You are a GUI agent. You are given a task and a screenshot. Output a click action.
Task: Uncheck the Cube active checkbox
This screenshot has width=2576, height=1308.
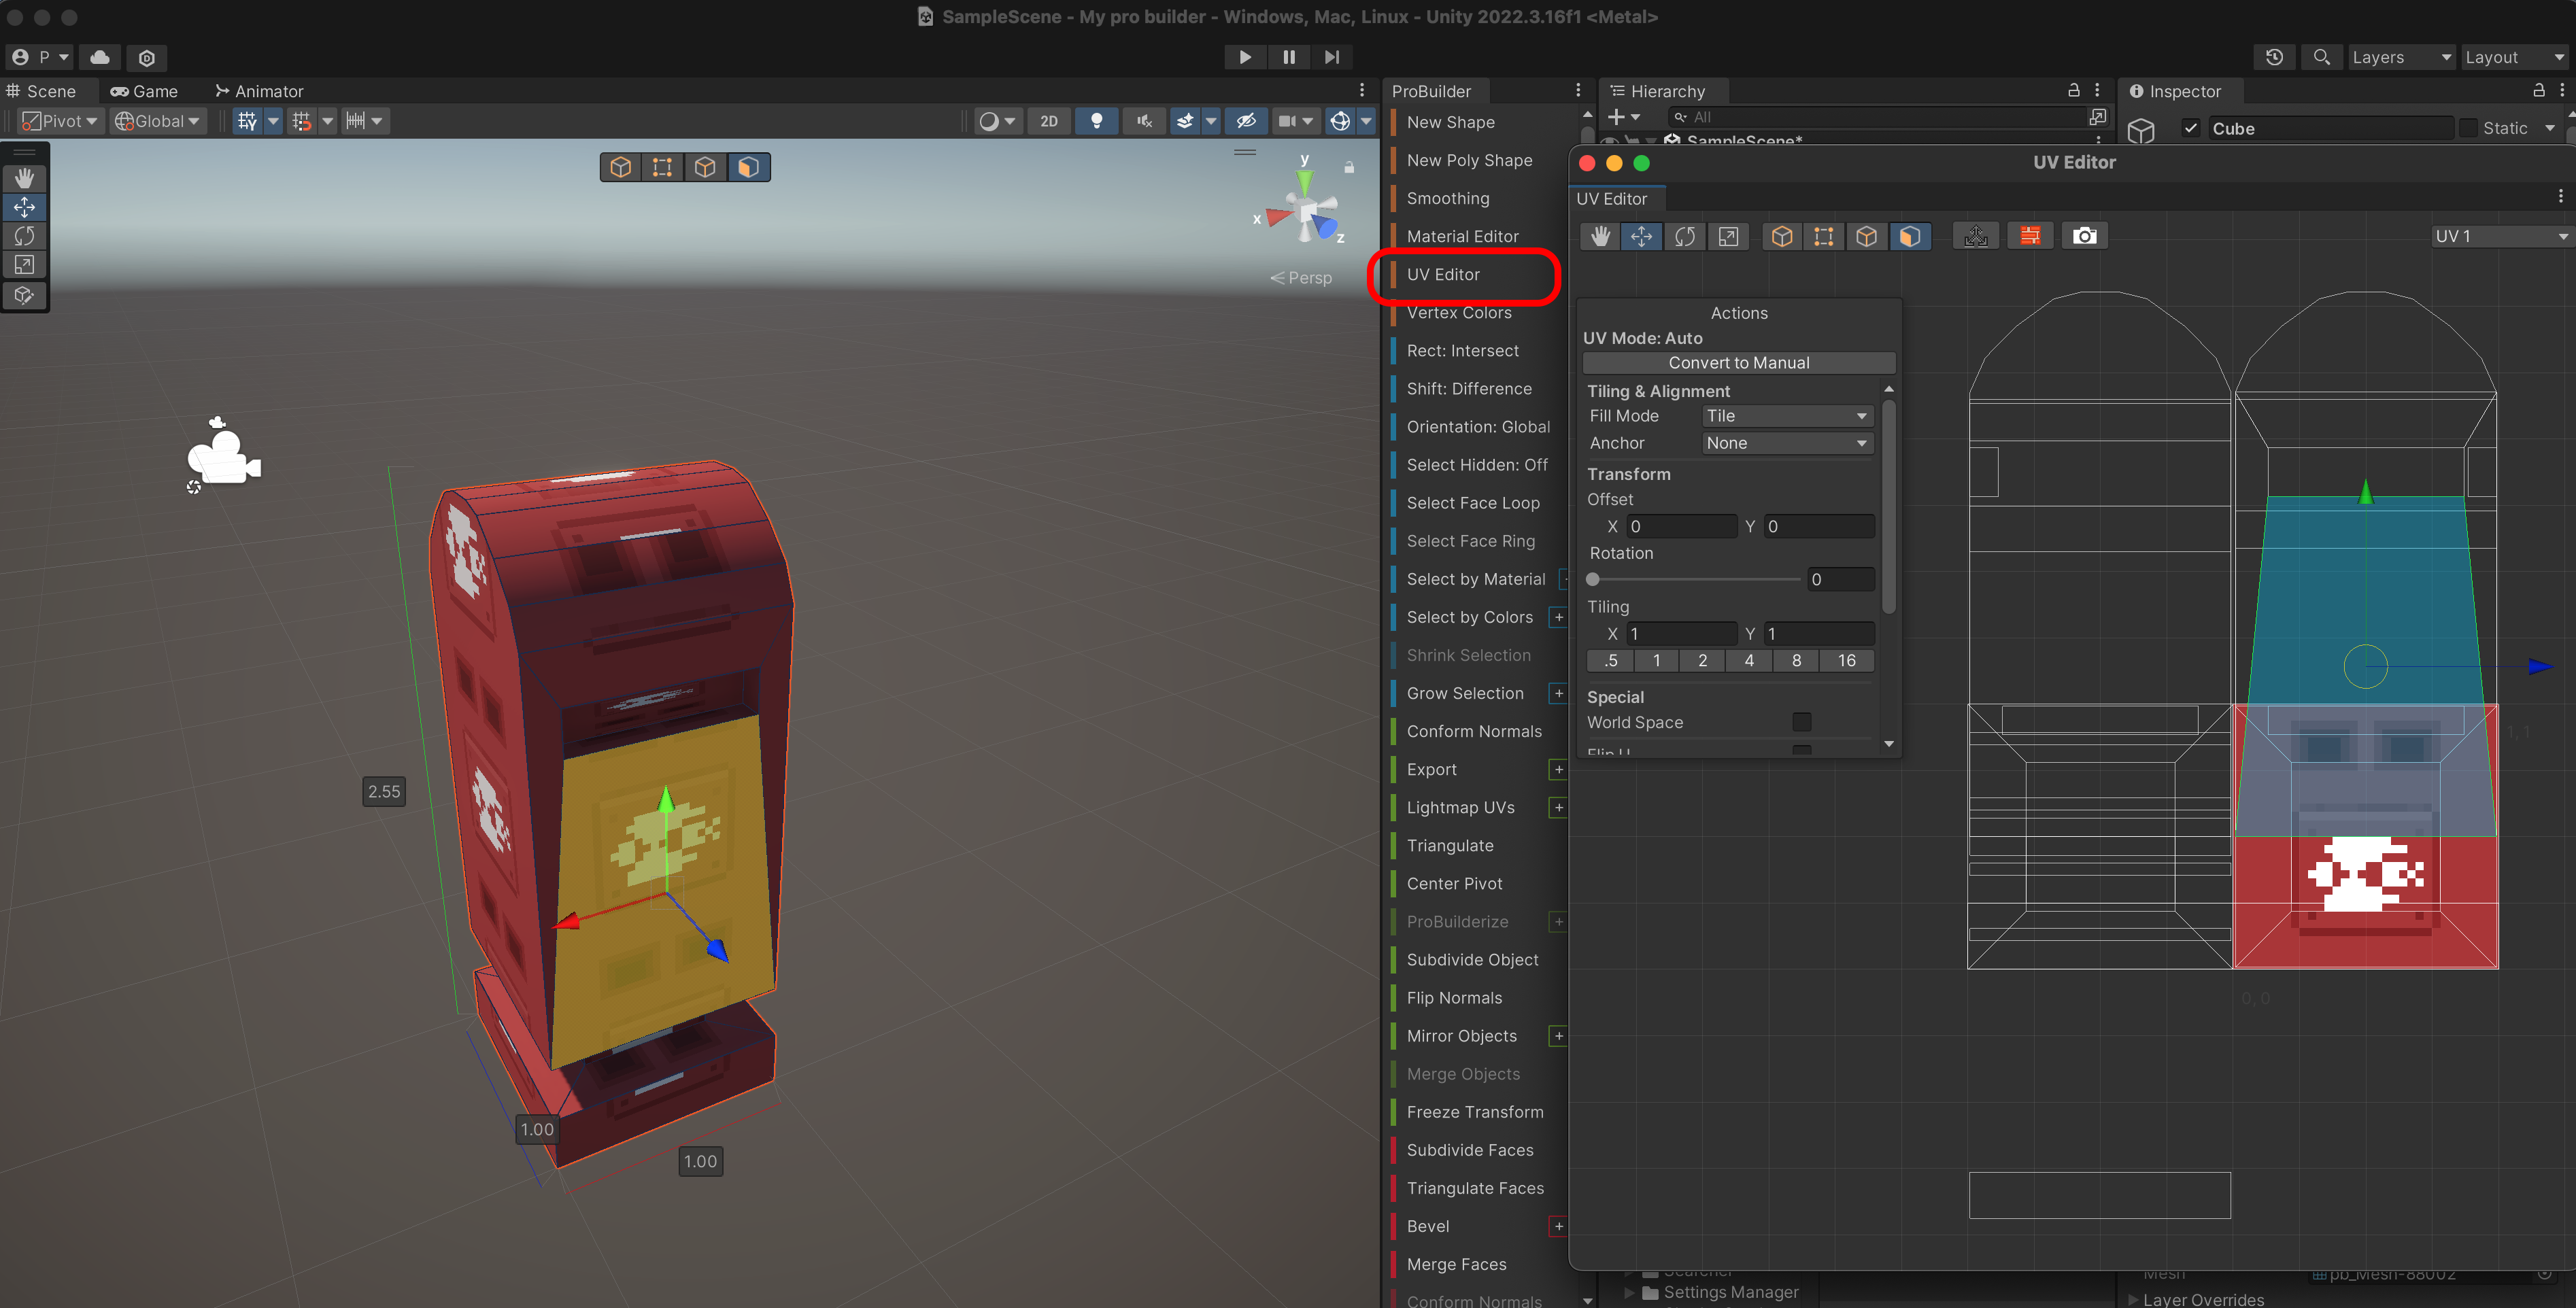[x=2190, y=128]
